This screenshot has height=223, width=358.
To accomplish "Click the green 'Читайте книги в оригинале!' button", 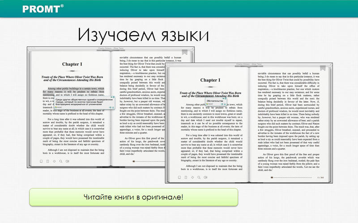I will 133,197.
